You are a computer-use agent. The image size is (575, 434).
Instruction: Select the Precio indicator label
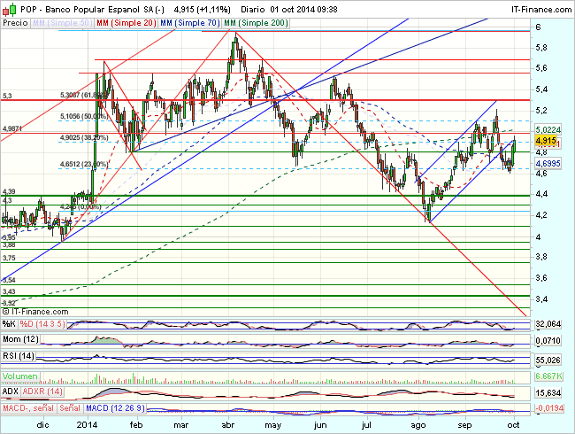click(x=15, y=23)
